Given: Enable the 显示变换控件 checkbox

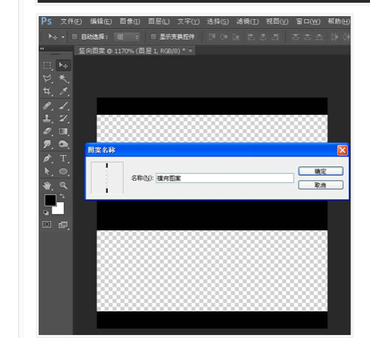Looking at the screenshot, I should point(153,37).
